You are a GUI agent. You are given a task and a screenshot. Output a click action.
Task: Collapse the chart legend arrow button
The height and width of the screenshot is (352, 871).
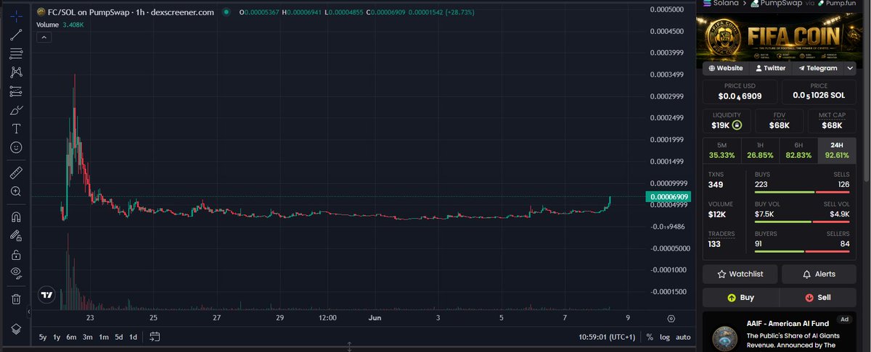43,37
